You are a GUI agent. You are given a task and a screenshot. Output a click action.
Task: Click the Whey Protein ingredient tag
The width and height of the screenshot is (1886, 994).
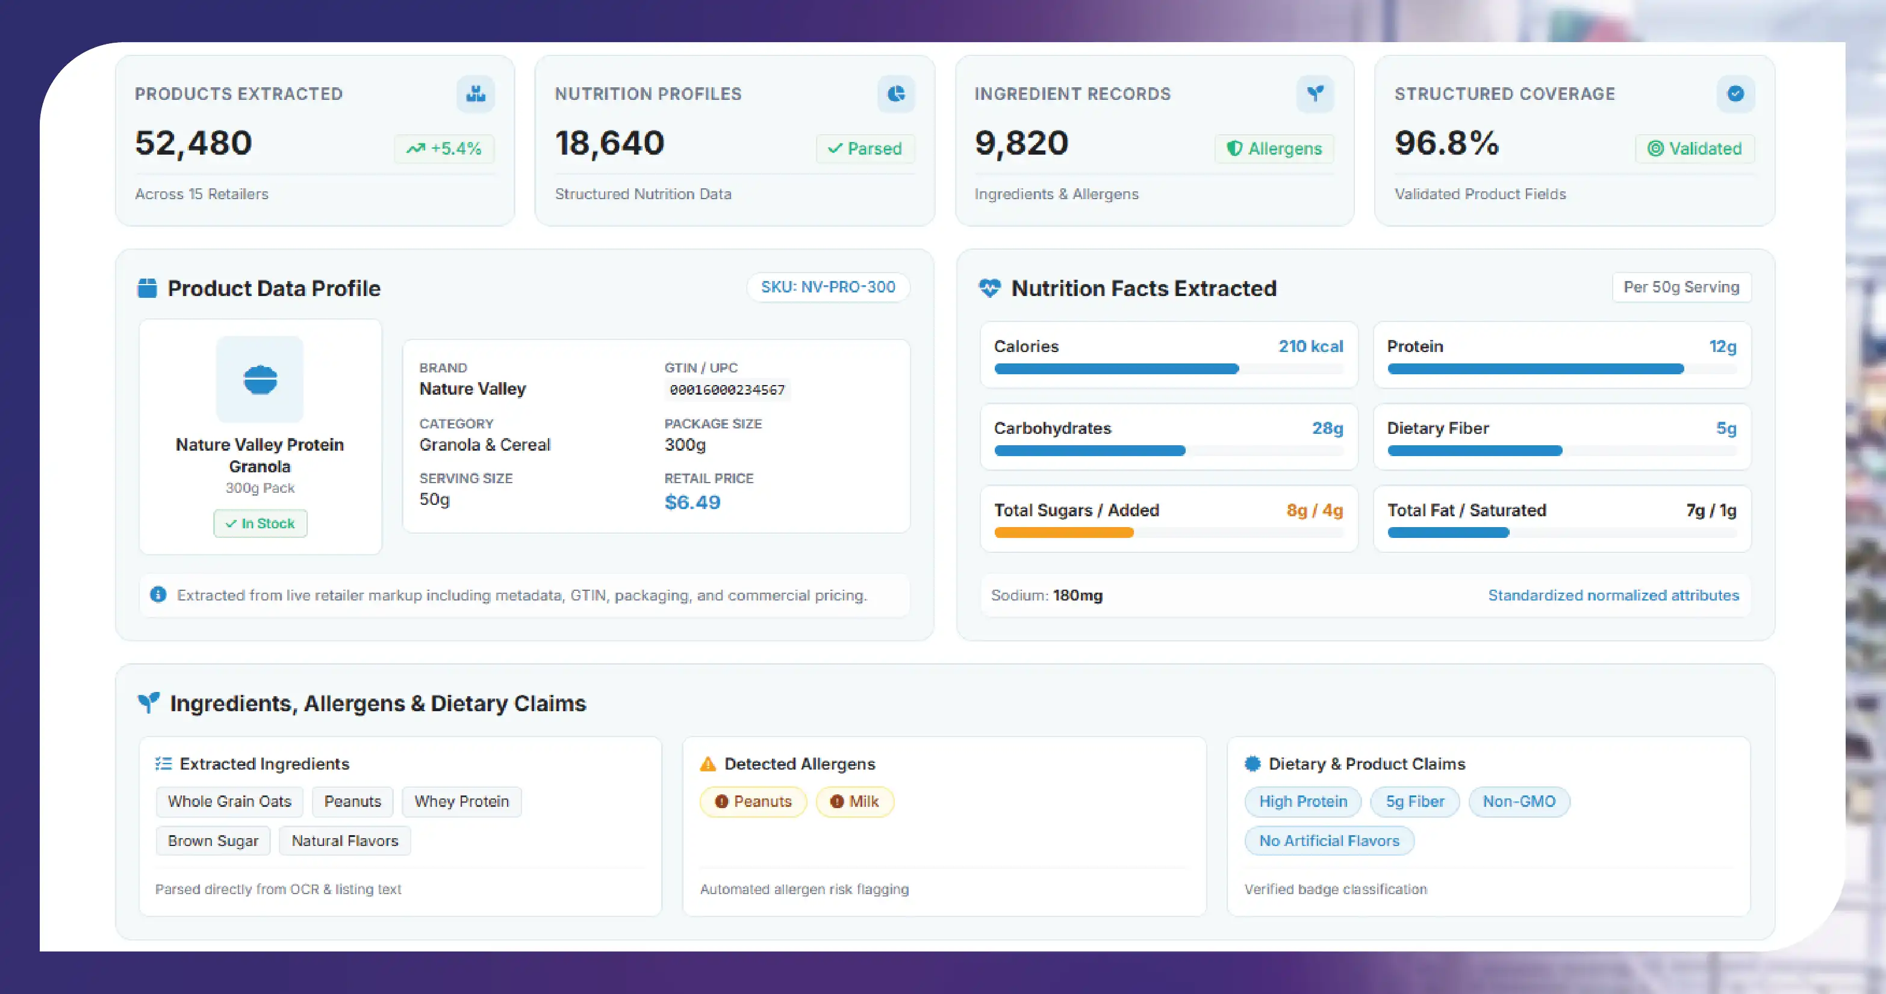[461, 801]
